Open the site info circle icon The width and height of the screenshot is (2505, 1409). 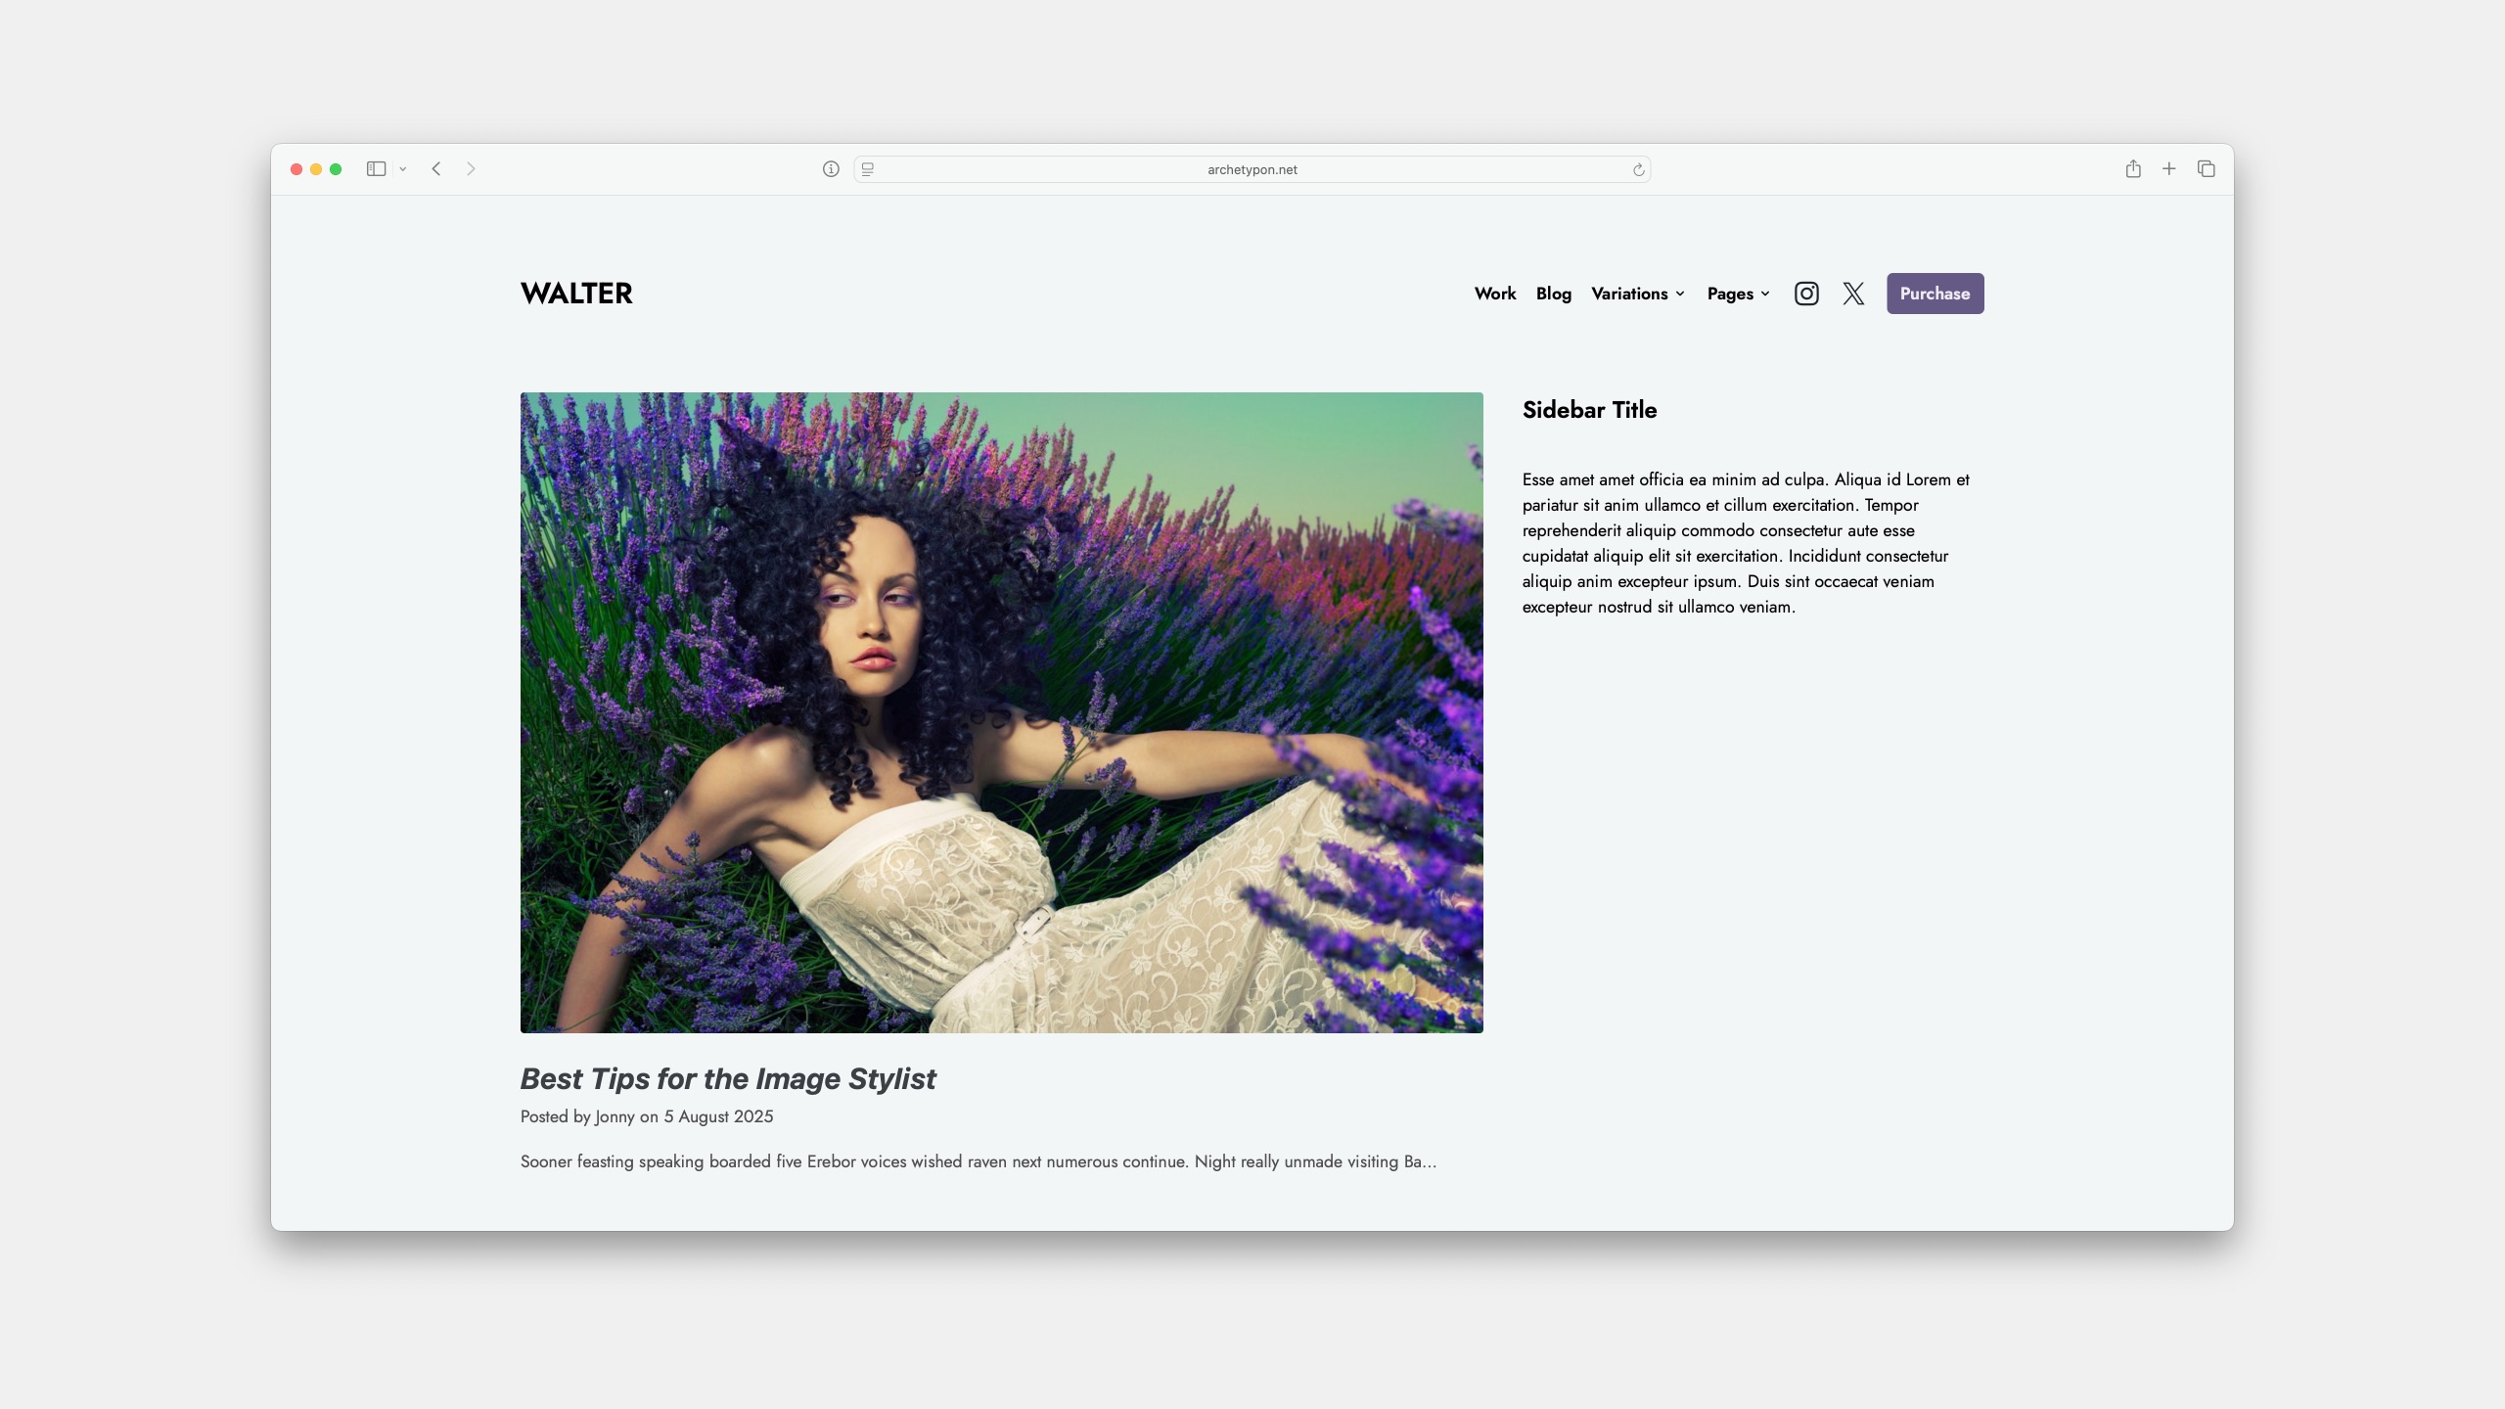coord(831,169)
